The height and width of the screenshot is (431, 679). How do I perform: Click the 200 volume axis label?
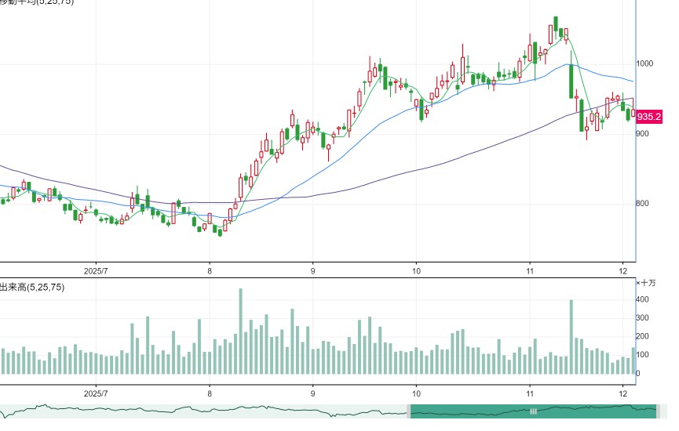coord(642,337)
